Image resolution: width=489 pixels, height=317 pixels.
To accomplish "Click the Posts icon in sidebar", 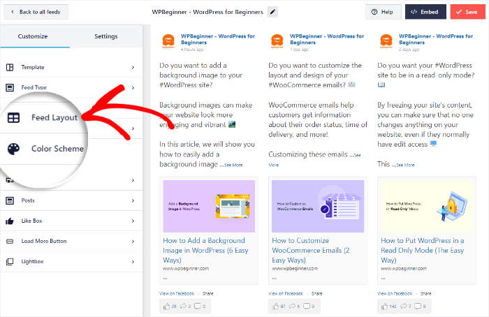I will (10, 200).
